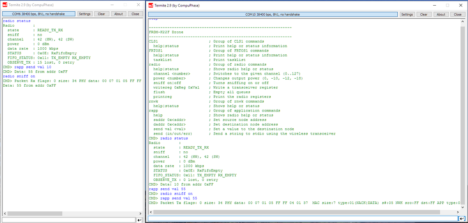
Task: Click the send Enter icon in right window
Action: click(x=462, y=218)
